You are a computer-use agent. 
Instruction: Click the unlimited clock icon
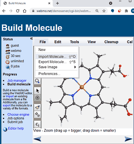pos(7,62)
